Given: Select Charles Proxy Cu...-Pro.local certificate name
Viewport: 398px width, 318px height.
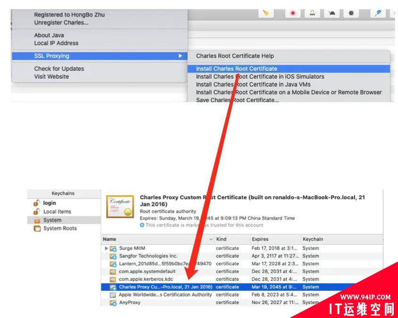Looking at the screenshot, I should pyautogui.click(x=166, y=287).
